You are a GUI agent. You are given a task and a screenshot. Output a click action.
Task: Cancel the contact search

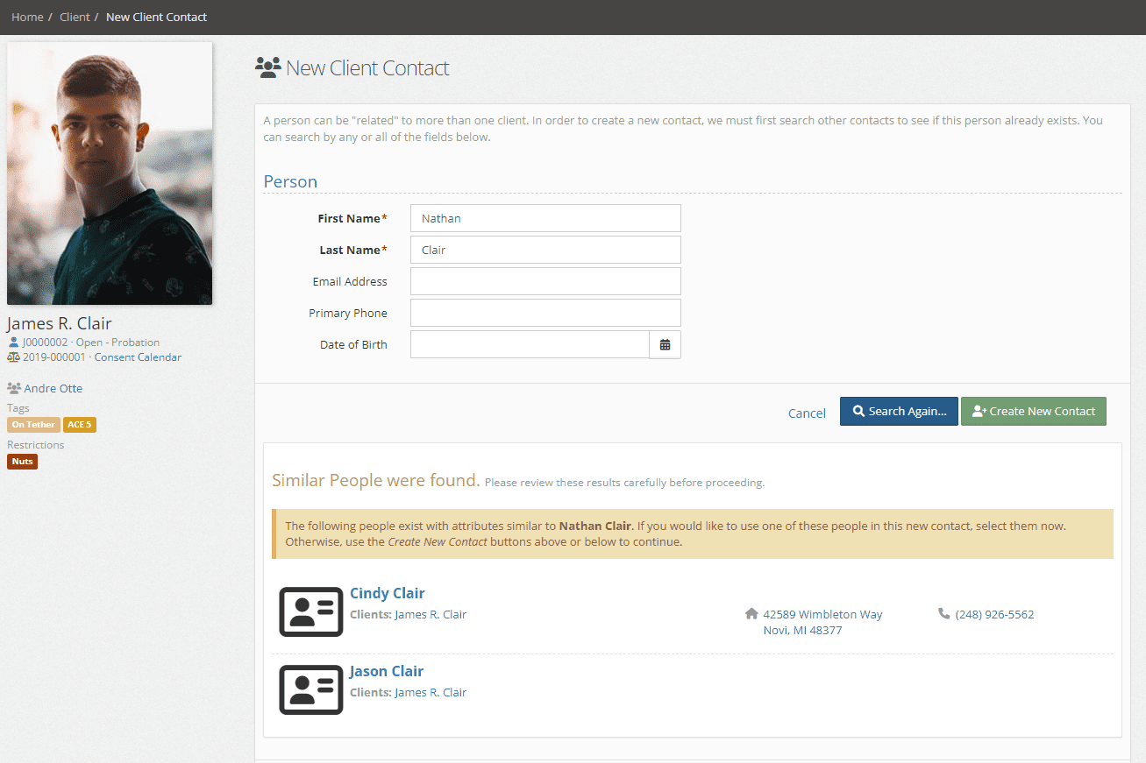coord(806,412)
